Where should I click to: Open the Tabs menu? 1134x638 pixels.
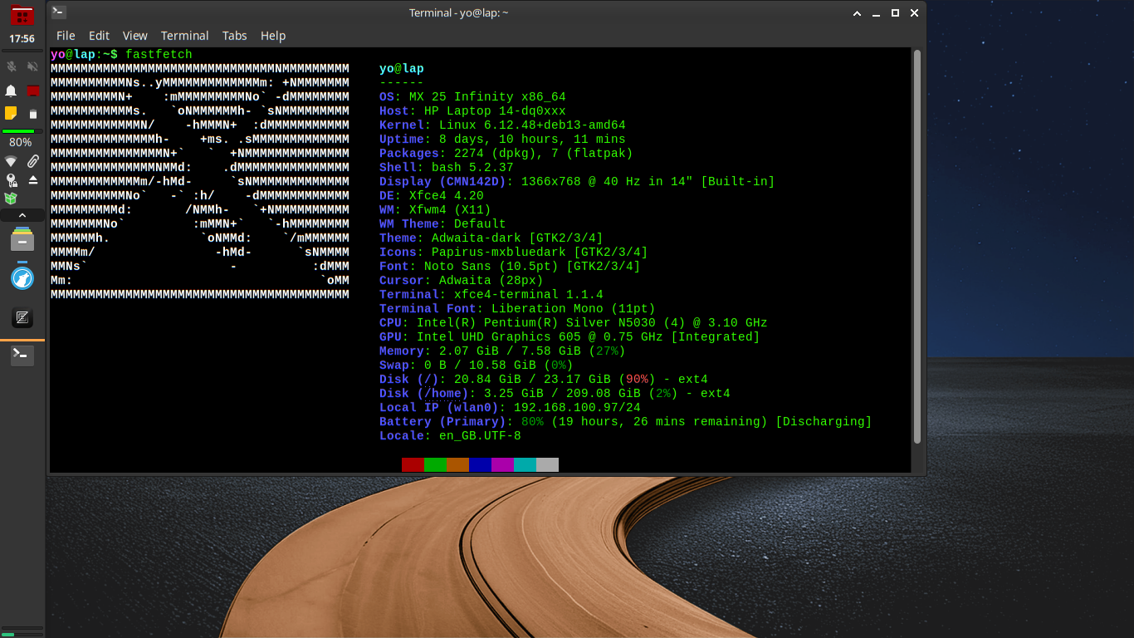coord(234,36)
